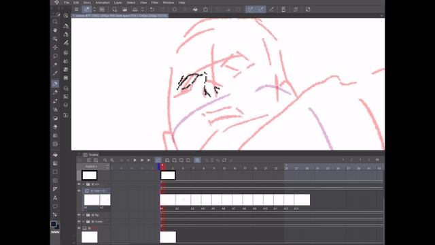Hide the LO folder layer
The image size is (435, 245).
79,184
